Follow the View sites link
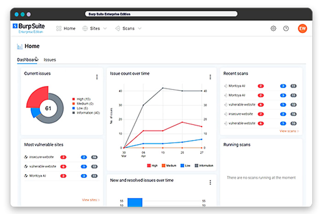Image resolution: width=322 pixels, height=214 pixels. [91, 200]
